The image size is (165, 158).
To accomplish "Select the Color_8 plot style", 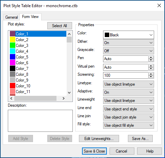I will click(x=38, y=74).
